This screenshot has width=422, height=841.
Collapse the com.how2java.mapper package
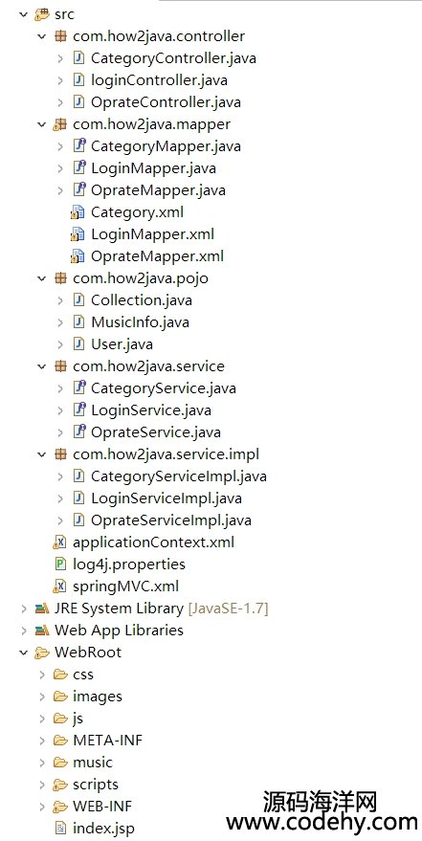[42, 124]
